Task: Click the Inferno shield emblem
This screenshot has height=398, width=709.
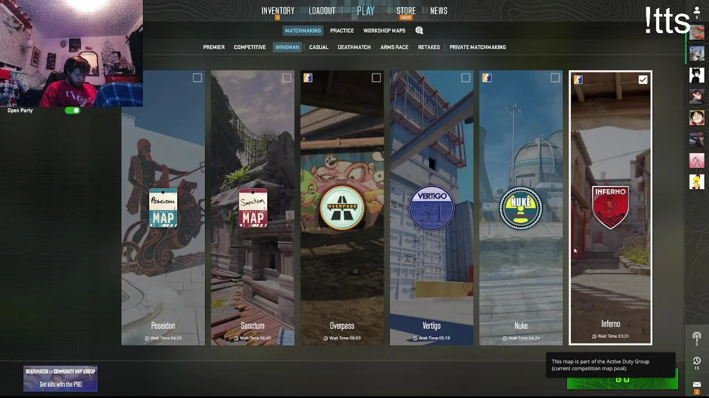Action: click(x=610, y=207)
